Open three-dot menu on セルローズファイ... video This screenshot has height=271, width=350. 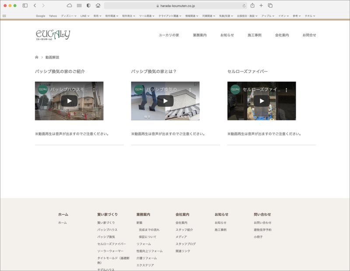(x=287, y=90)
